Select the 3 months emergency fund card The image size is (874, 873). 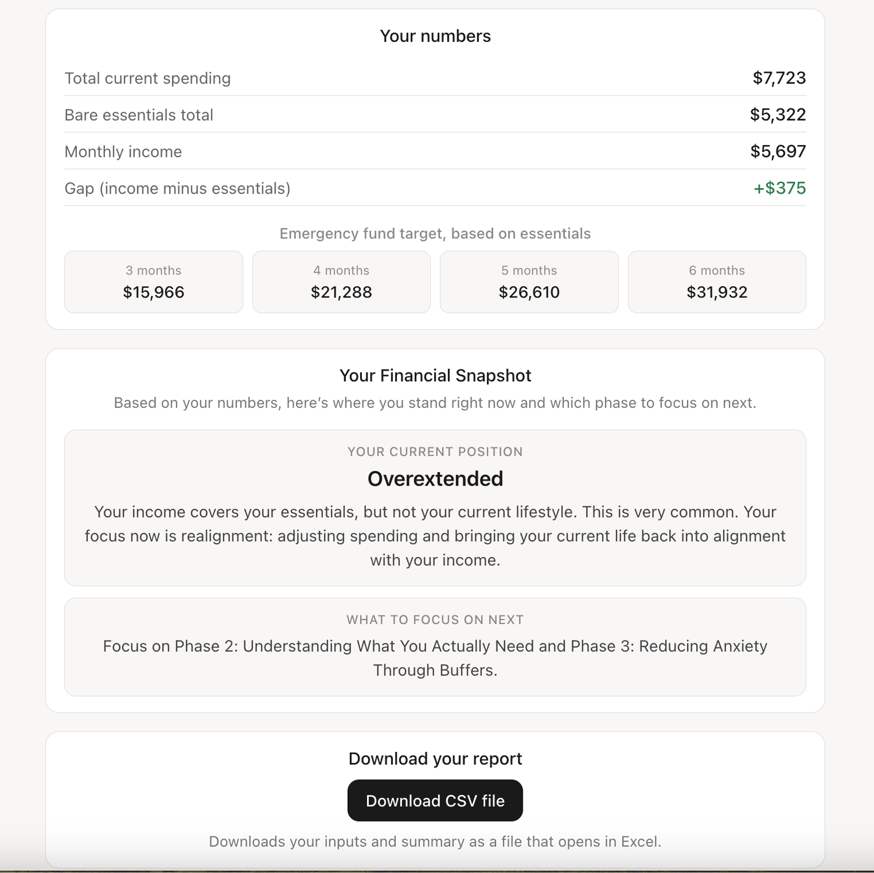click(153, 282)
